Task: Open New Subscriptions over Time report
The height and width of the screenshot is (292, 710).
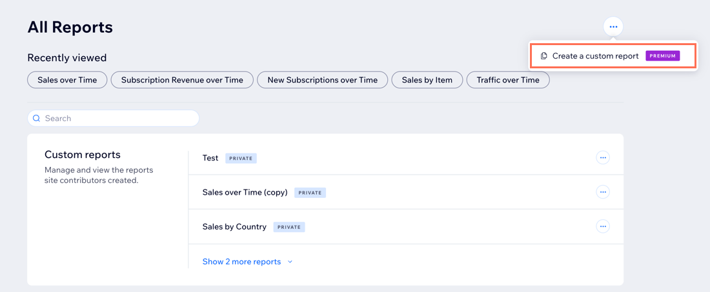Action: (x=322, y=80)
